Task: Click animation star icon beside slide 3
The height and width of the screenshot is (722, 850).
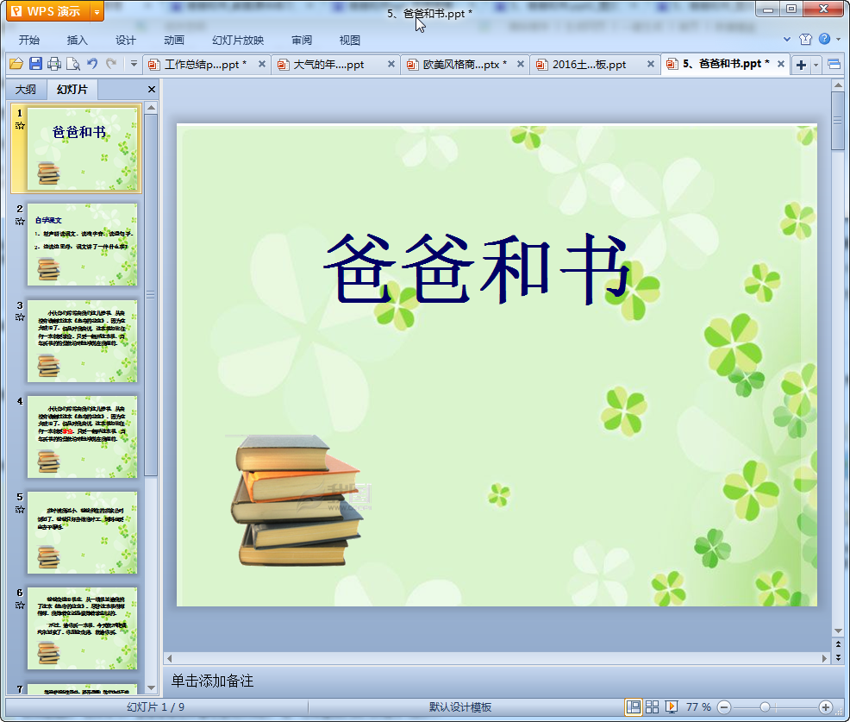Action: [x=20, y=317]
